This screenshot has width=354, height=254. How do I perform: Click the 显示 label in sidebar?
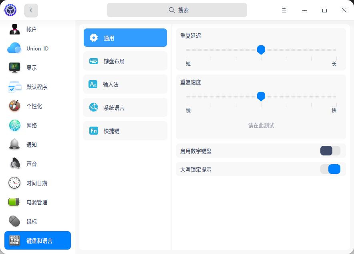(x=31, y=68)
